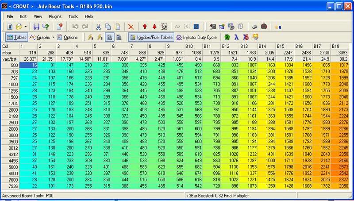
Task: Open the View menu
Action: (x=38, y=16)
